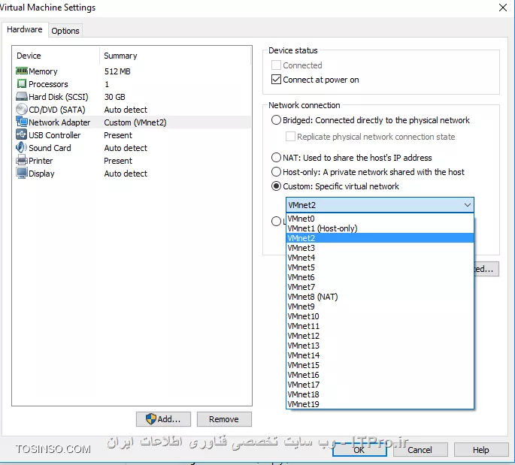This screenshot has width=515, height=465.
Task: Switch to the Options tab
Action: (65, 31)
